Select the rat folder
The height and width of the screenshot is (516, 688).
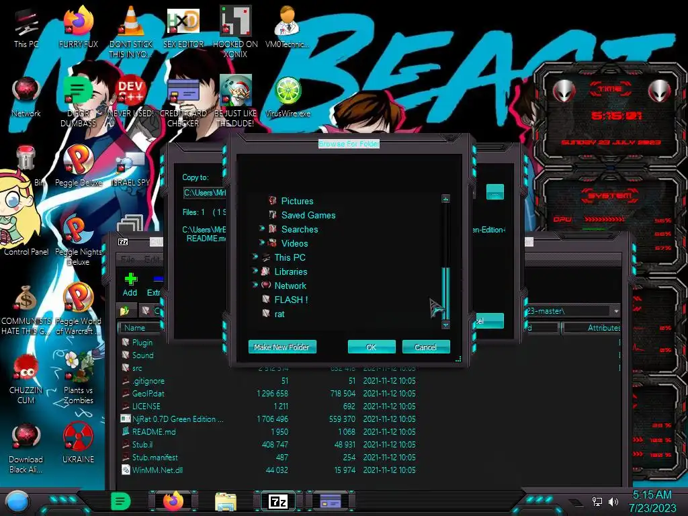click(279, 314)
